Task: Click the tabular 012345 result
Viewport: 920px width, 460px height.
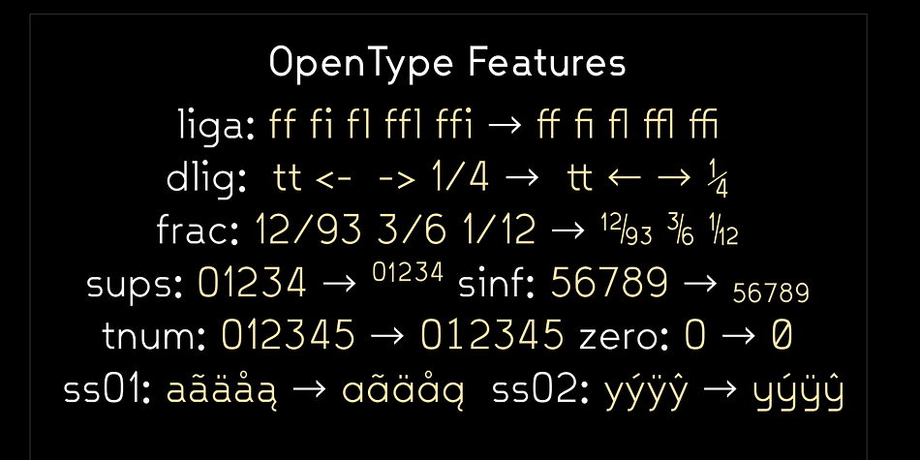Action: (x=493, y=336)
